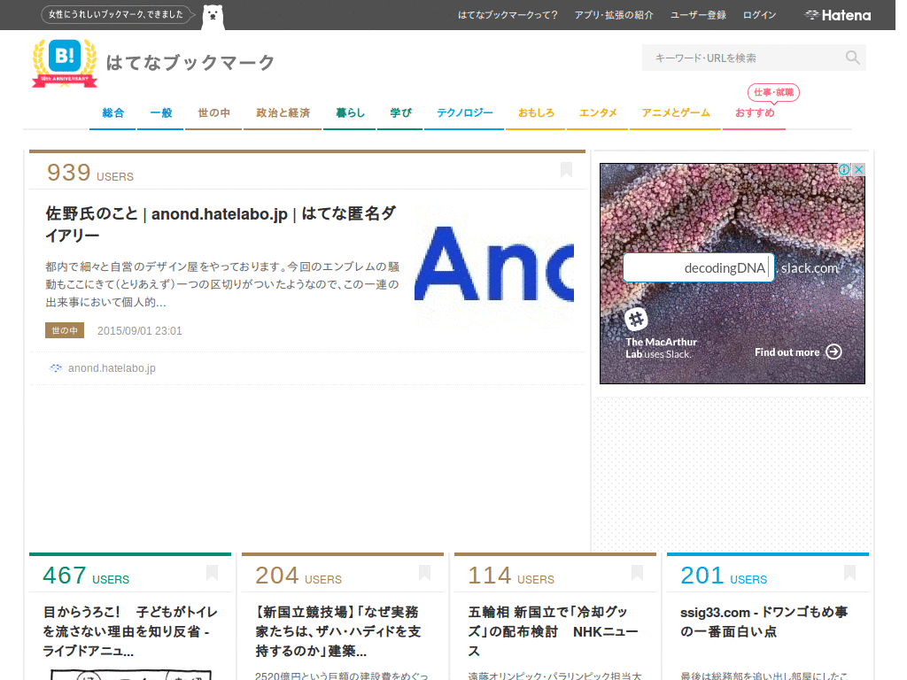Viewport: 907px width, 680px height.
Task: Open the アニメとゲーム tab
Action: pos(675,112)
